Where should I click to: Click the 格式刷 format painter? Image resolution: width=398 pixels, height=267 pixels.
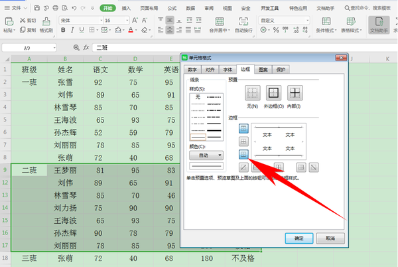[45, 26]
